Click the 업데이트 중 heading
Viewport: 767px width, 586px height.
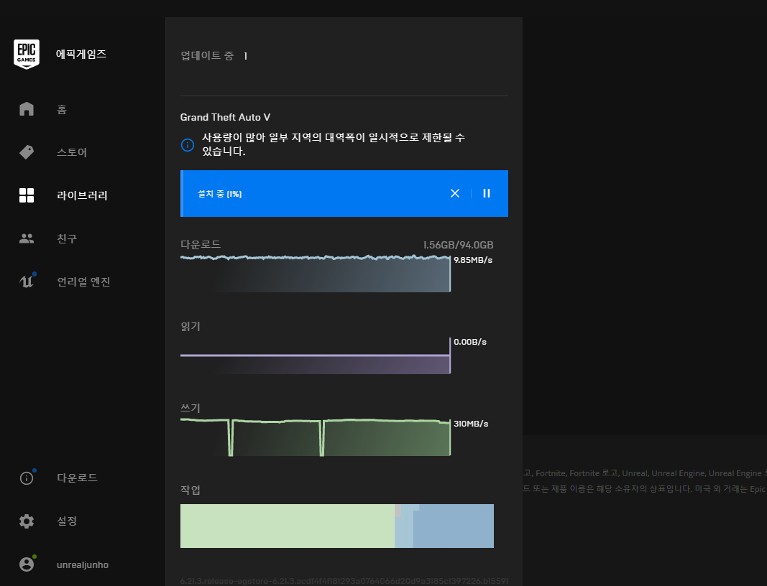(x=208, y=56)
